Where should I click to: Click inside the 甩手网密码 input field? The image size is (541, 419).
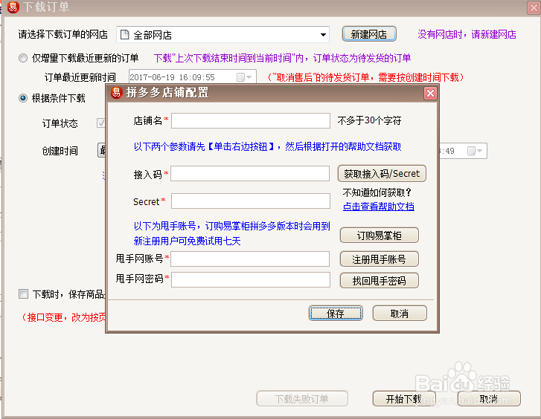pos(251,279)
